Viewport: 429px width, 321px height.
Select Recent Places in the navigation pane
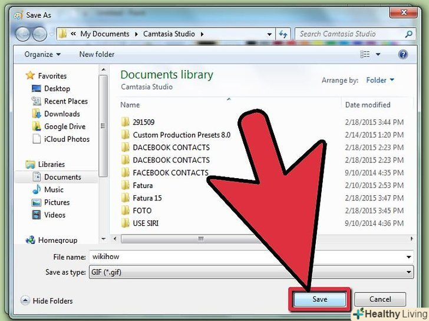tap(66, 101)
